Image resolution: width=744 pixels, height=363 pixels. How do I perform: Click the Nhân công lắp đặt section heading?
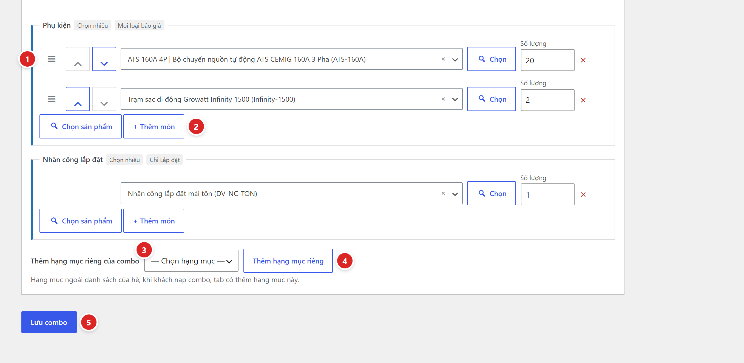pos(73,160)
